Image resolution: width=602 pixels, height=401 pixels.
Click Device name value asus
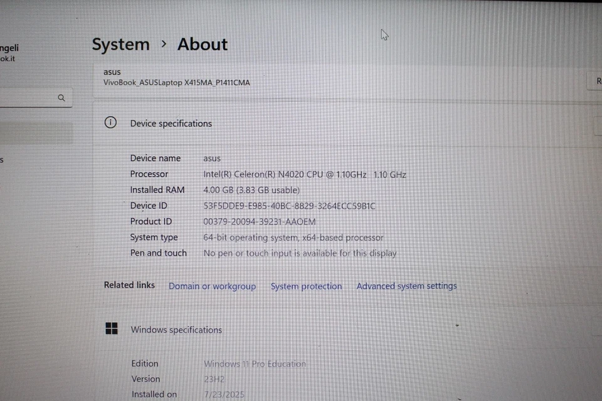[212, 159]
